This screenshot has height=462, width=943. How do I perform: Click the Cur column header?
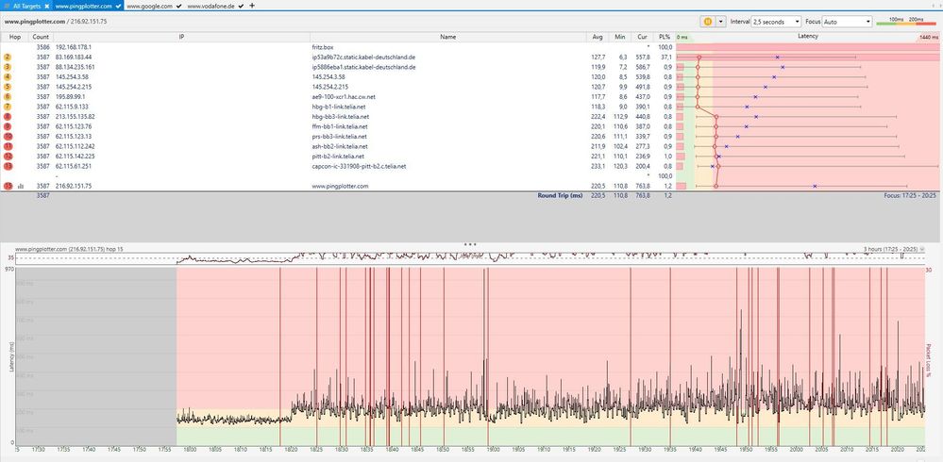[x=642, y=37]
